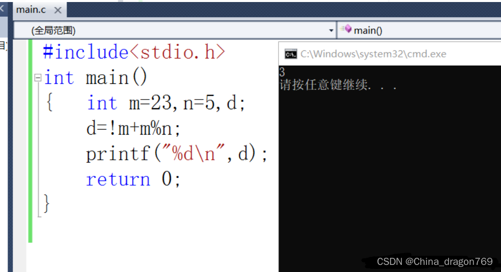Viewport: 501px width, 272px height.
Task: Click the output '3' in cmd window
Action: pos(282,72)
